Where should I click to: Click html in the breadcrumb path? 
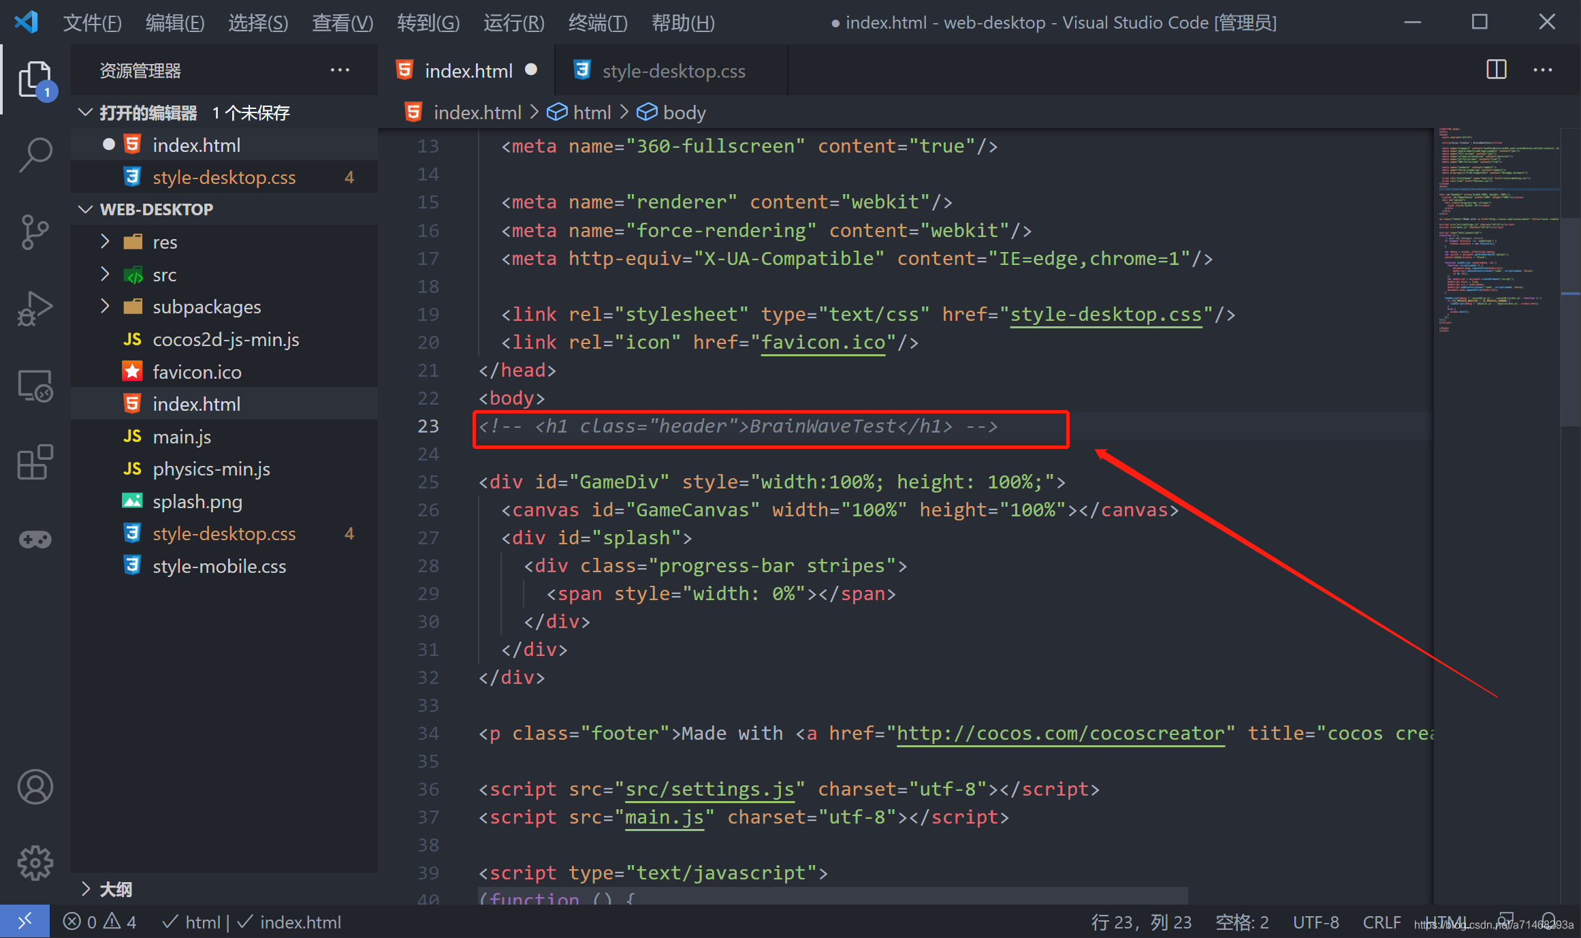592,112
